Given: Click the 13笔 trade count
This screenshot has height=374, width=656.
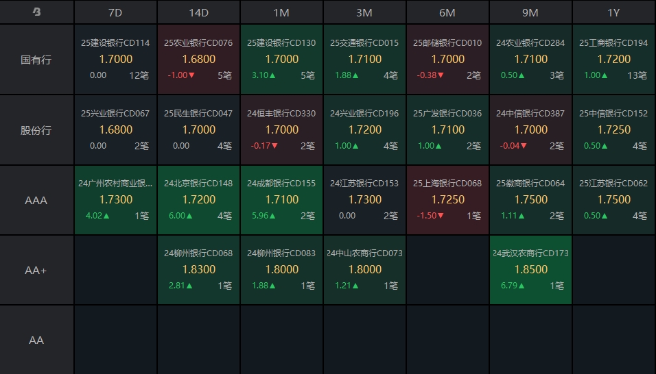Looking at the screenshot, I should click(x=637, y=75).
